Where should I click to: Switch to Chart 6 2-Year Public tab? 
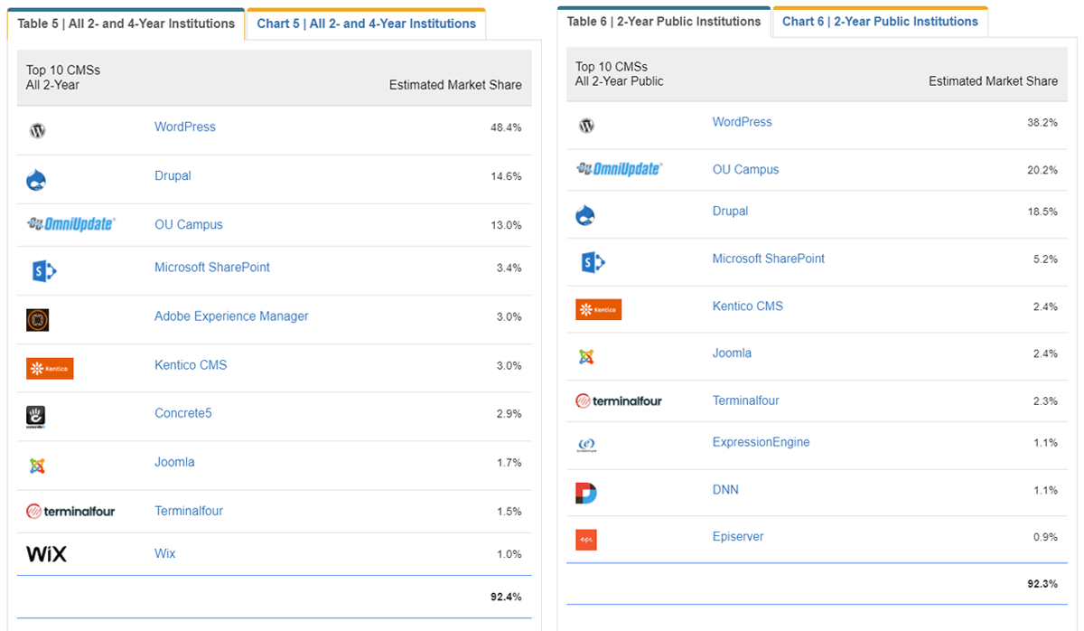(x=880, y=21)
